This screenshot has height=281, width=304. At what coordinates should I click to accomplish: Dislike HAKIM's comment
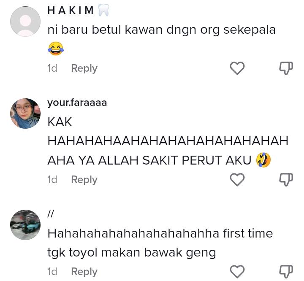[286, 68]
